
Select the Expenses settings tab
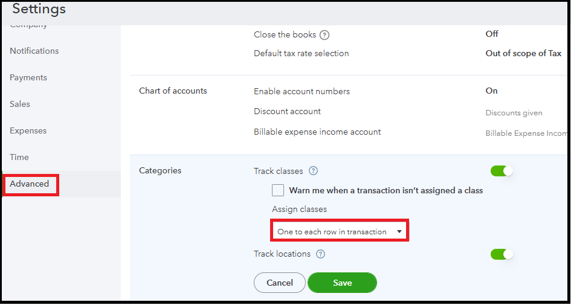(x=28, y=130)
